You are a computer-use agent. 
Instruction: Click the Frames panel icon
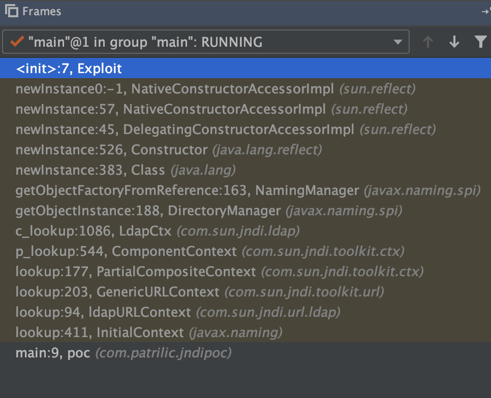(x=12, y=11)
